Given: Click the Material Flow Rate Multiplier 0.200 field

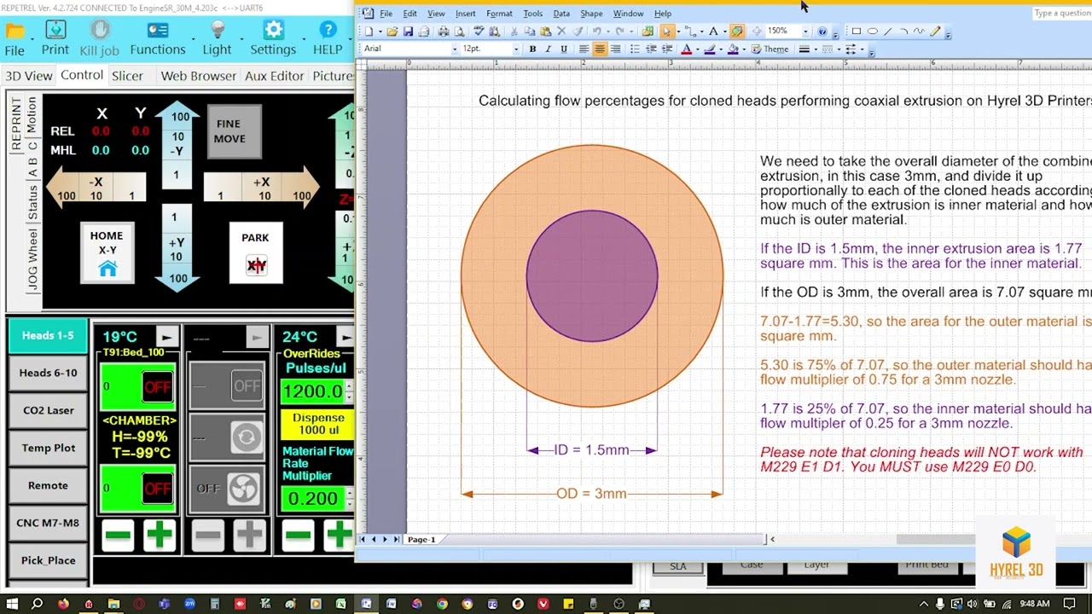Looking at the screenshot, I should (312, 498).
